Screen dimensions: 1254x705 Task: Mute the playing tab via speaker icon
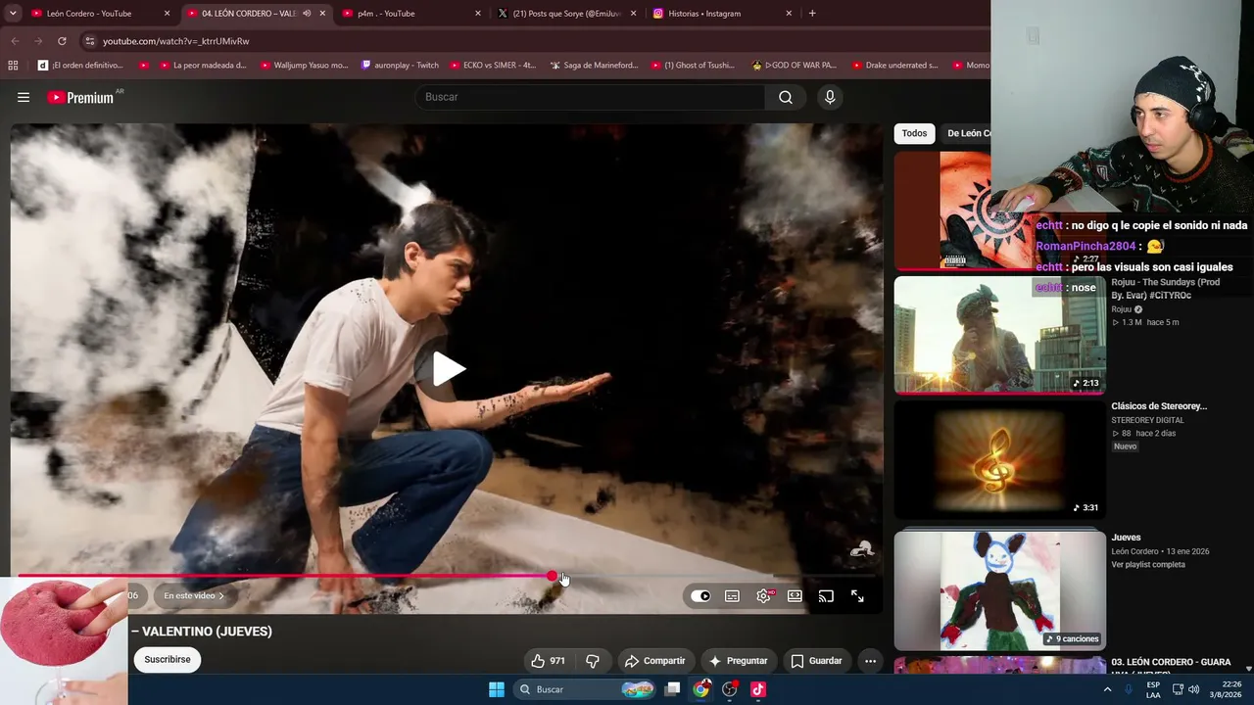click(307, 14)
